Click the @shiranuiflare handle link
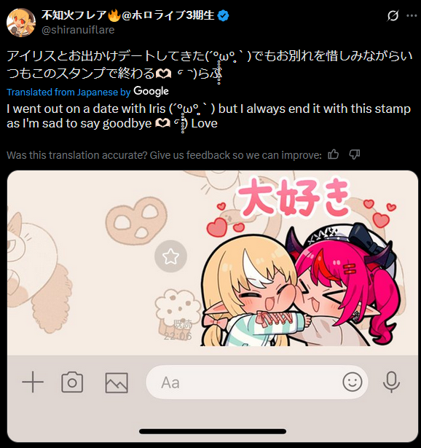The width and height of the screenshot is (421, 448). click(78, 30)
